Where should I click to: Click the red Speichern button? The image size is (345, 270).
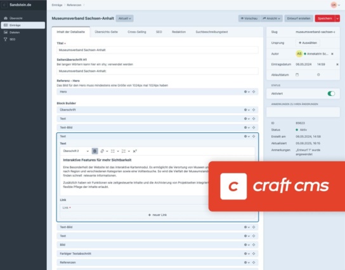(x=325, y=18)
